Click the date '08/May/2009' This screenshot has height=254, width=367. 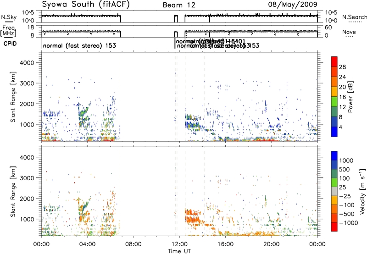point(293,5)
